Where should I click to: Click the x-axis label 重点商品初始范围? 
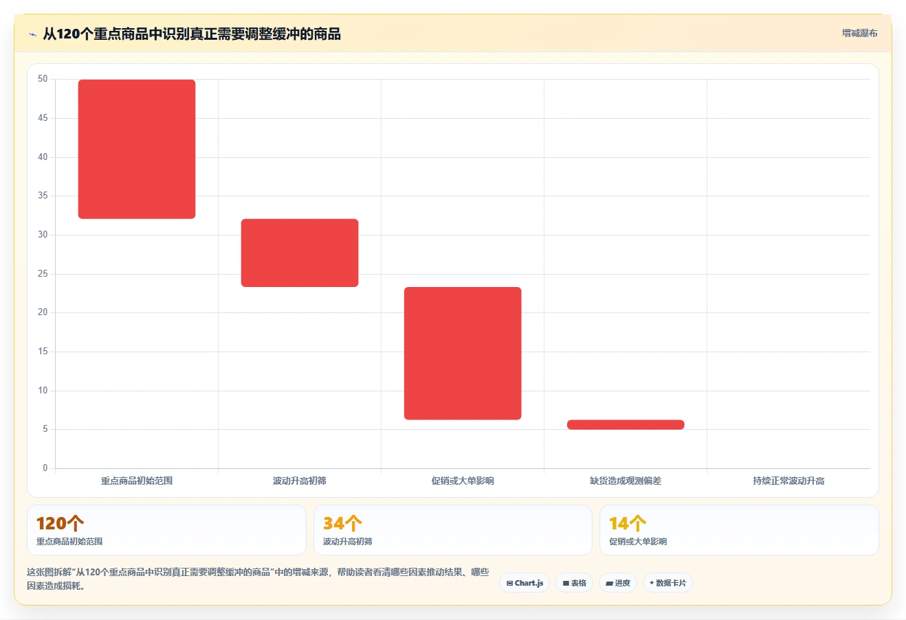pyautogui.click(x=137, y=481)
